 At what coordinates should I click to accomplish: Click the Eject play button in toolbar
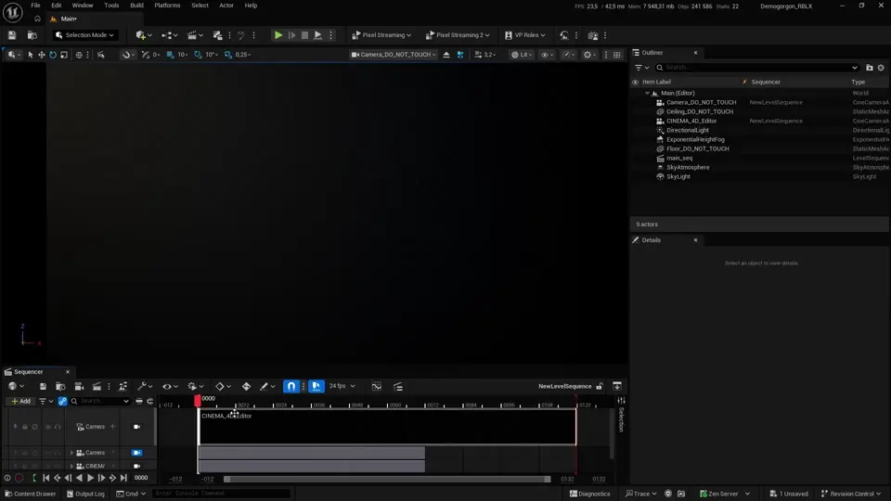tap(317, 35)
